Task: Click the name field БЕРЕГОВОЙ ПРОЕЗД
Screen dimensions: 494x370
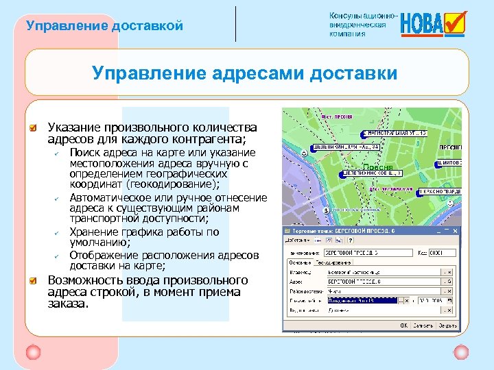Action: [368, 253]
